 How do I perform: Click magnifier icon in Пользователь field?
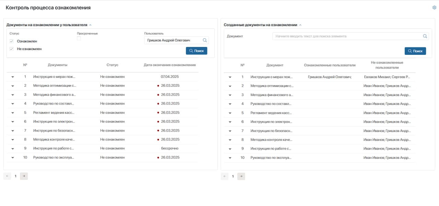tap(205, 40)
